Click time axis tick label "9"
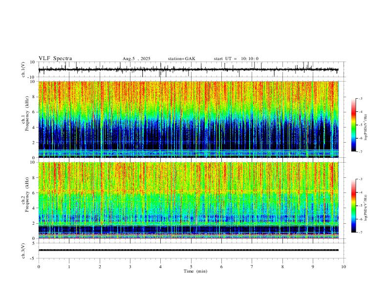Image resolution: width=387 pixels, height=299 pixels. pyautogui.click(x=313, y=267)
